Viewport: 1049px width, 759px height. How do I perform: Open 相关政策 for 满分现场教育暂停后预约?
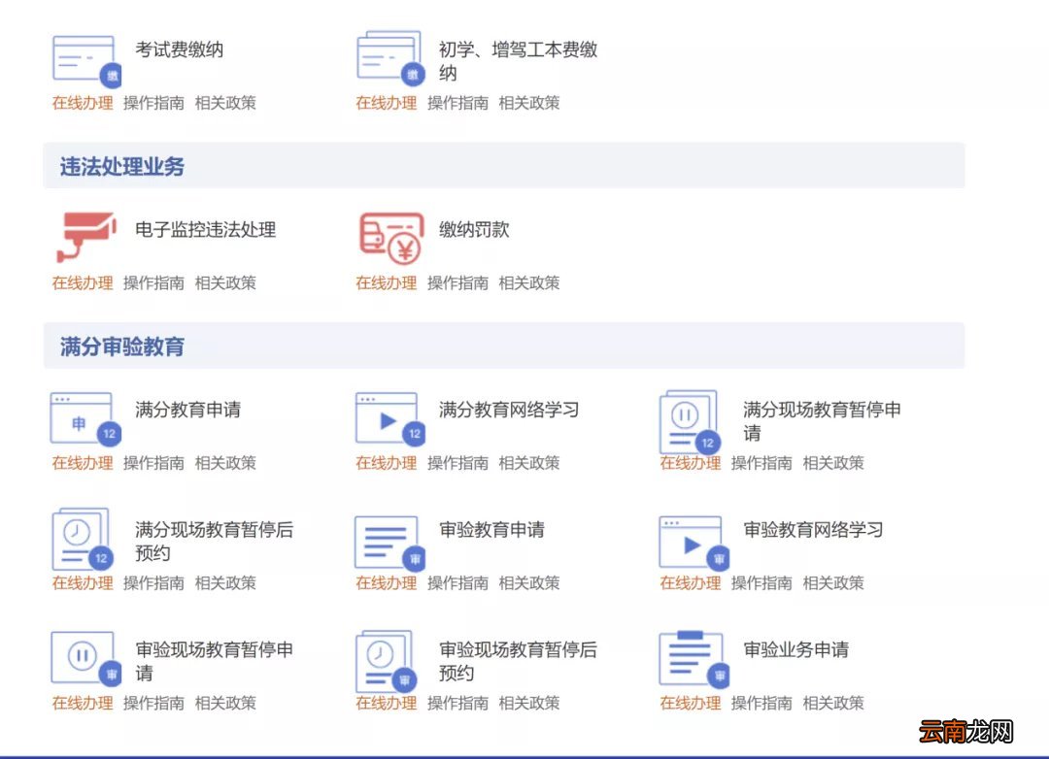point(225,583)
